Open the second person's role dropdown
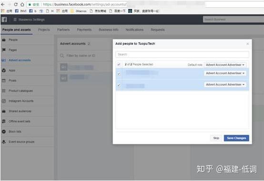Screen dimensions: 264x181 [225, 84]
